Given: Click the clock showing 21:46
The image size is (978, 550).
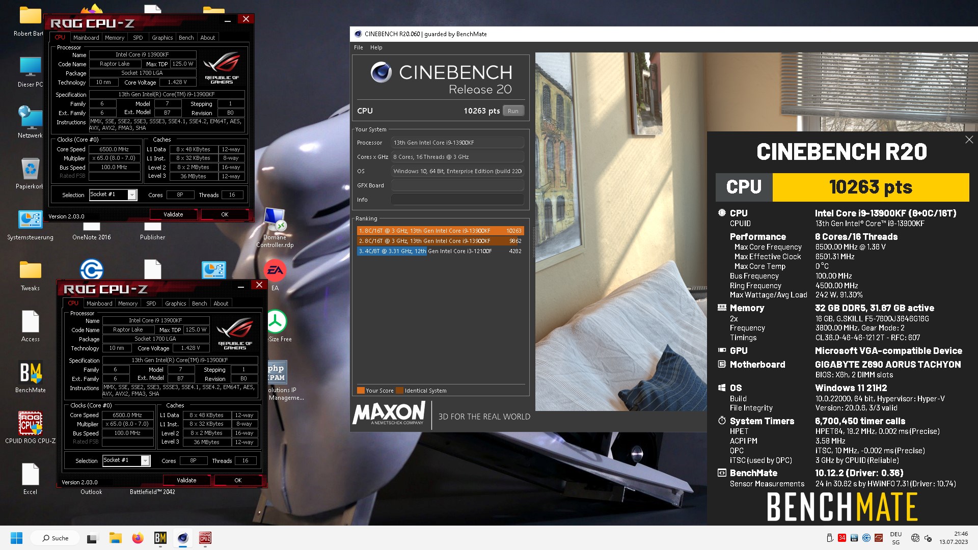Looking at the screenshot, I should pos(954,538).
